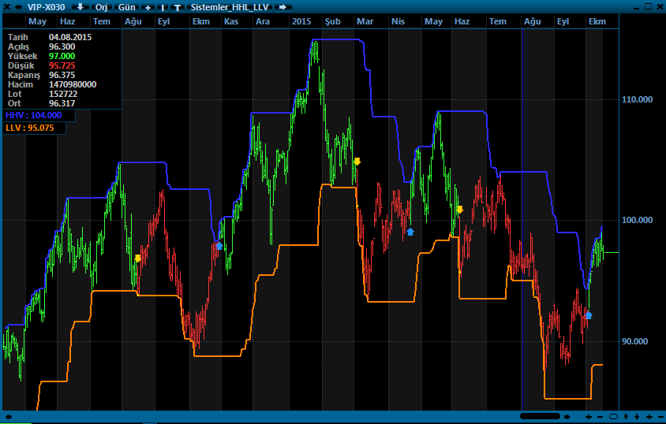
Task: Click the down arrow icon in bottom bar
Action: pyautogui.click(x=637, y=417)
